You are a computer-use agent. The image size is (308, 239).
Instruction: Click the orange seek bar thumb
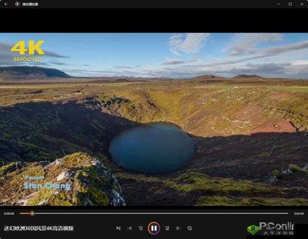(x=32, y=213)
